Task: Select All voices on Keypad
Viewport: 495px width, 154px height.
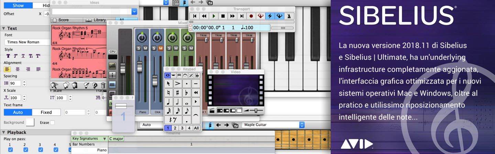Action: pos(196,128)
